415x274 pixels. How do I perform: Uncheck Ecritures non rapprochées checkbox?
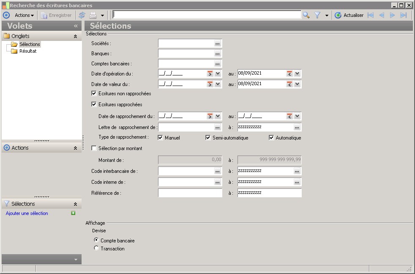point(94,94)
